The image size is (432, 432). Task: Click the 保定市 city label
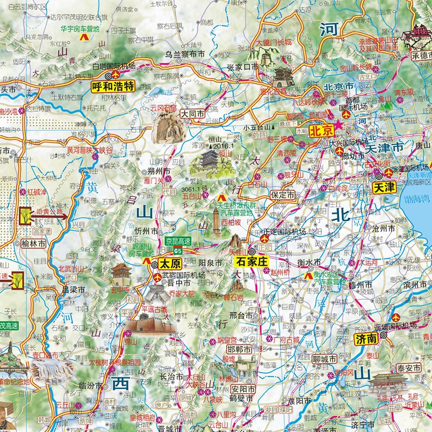point(283,195)
